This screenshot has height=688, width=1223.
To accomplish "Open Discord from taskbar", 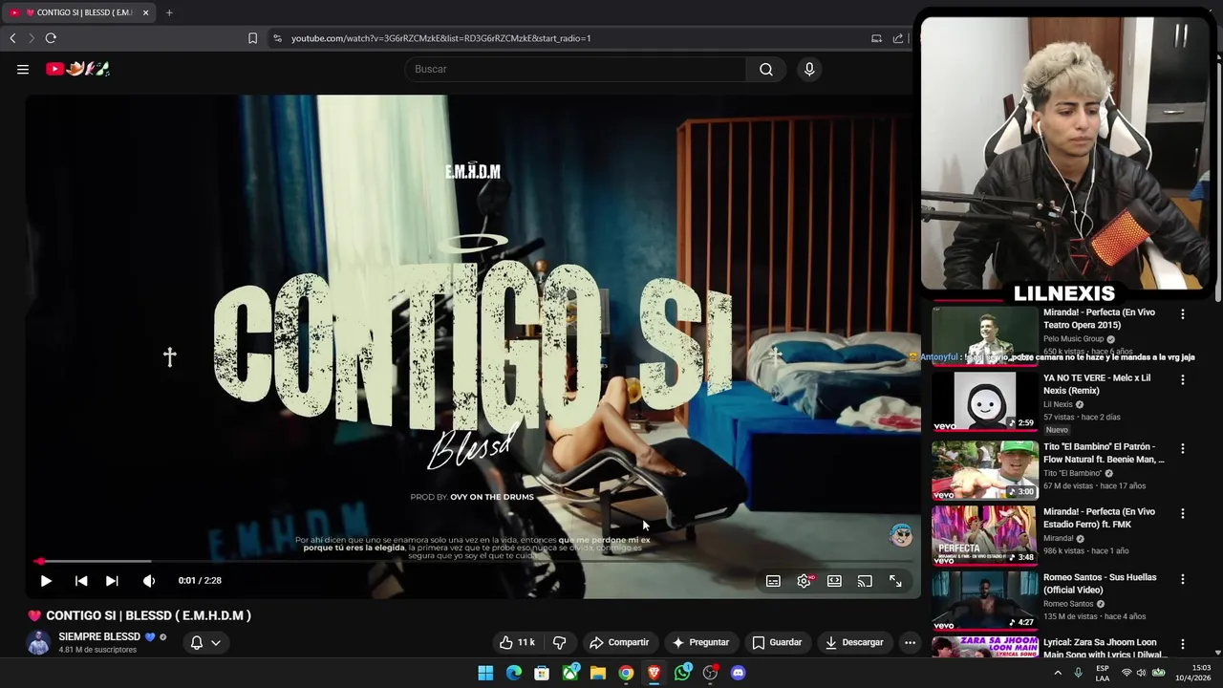I will click(x=738, y=673).
